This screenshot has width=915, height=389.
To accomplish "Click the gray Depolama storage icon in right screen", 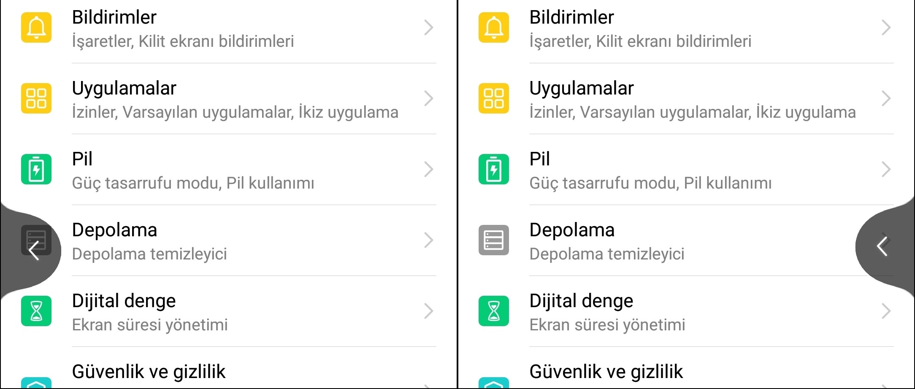I will point(494,240).
